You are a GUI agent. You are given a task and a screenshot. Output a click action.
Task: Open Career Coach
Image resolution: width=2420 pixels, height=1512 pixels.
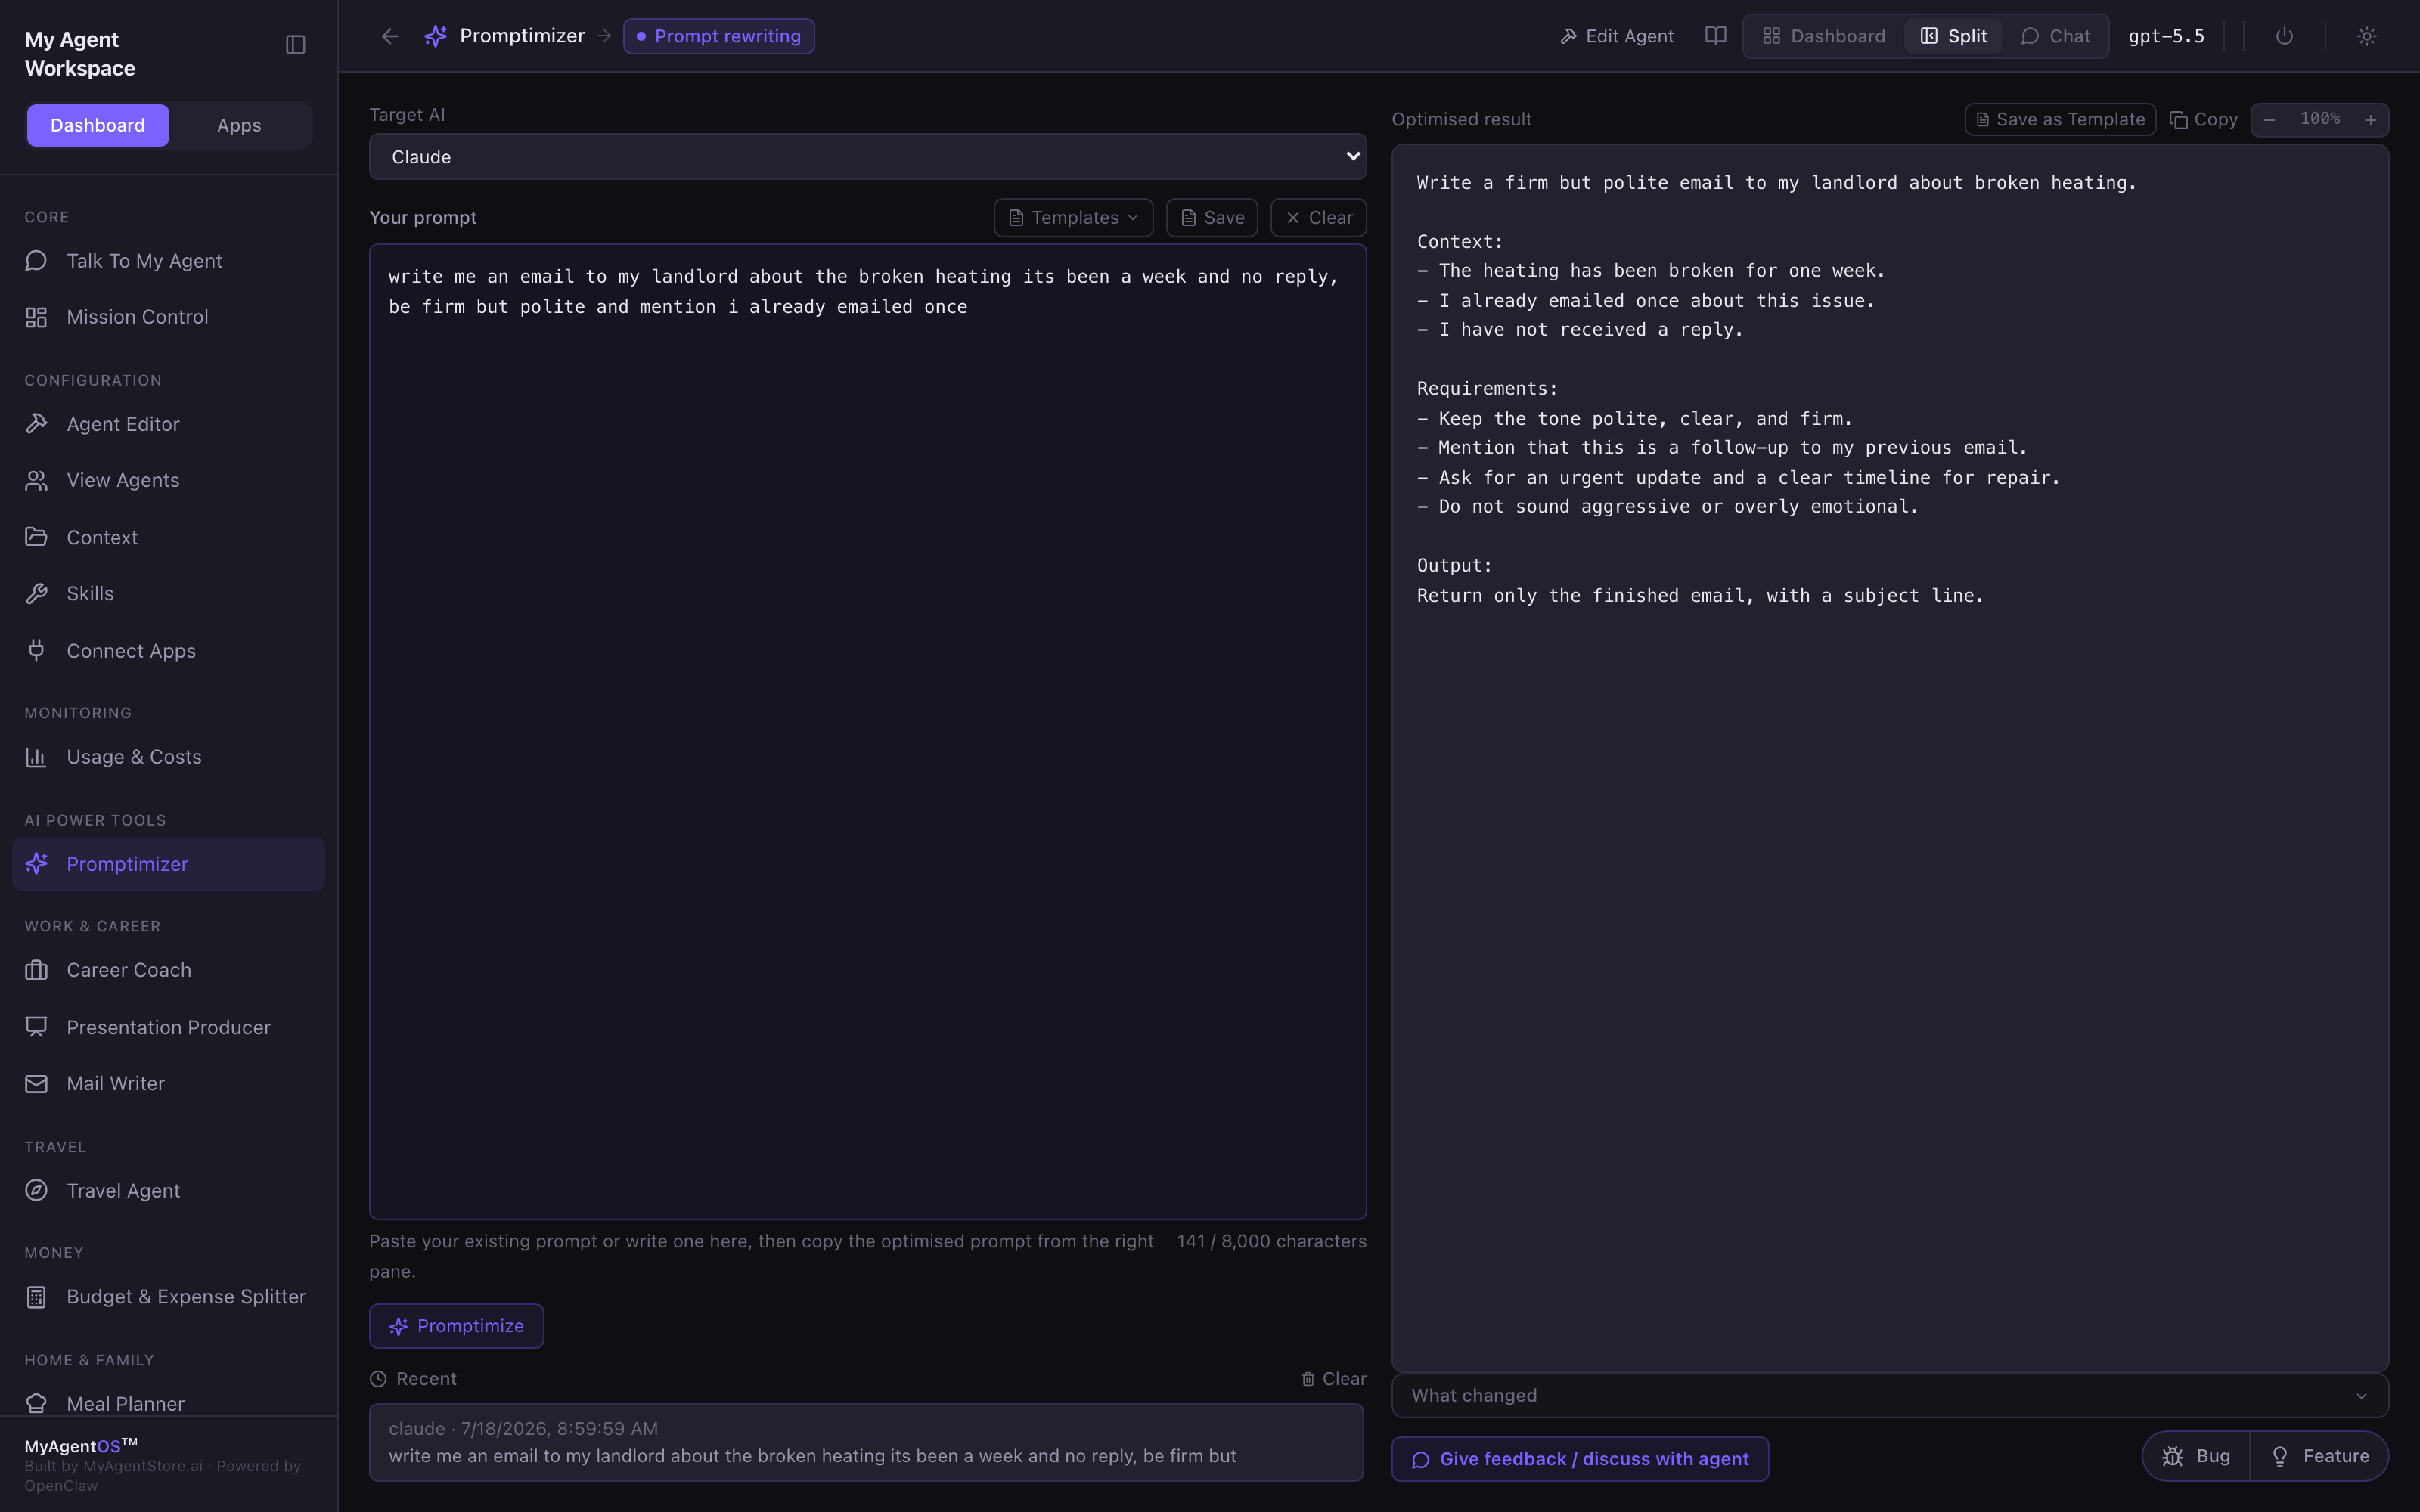pos(168,970)
